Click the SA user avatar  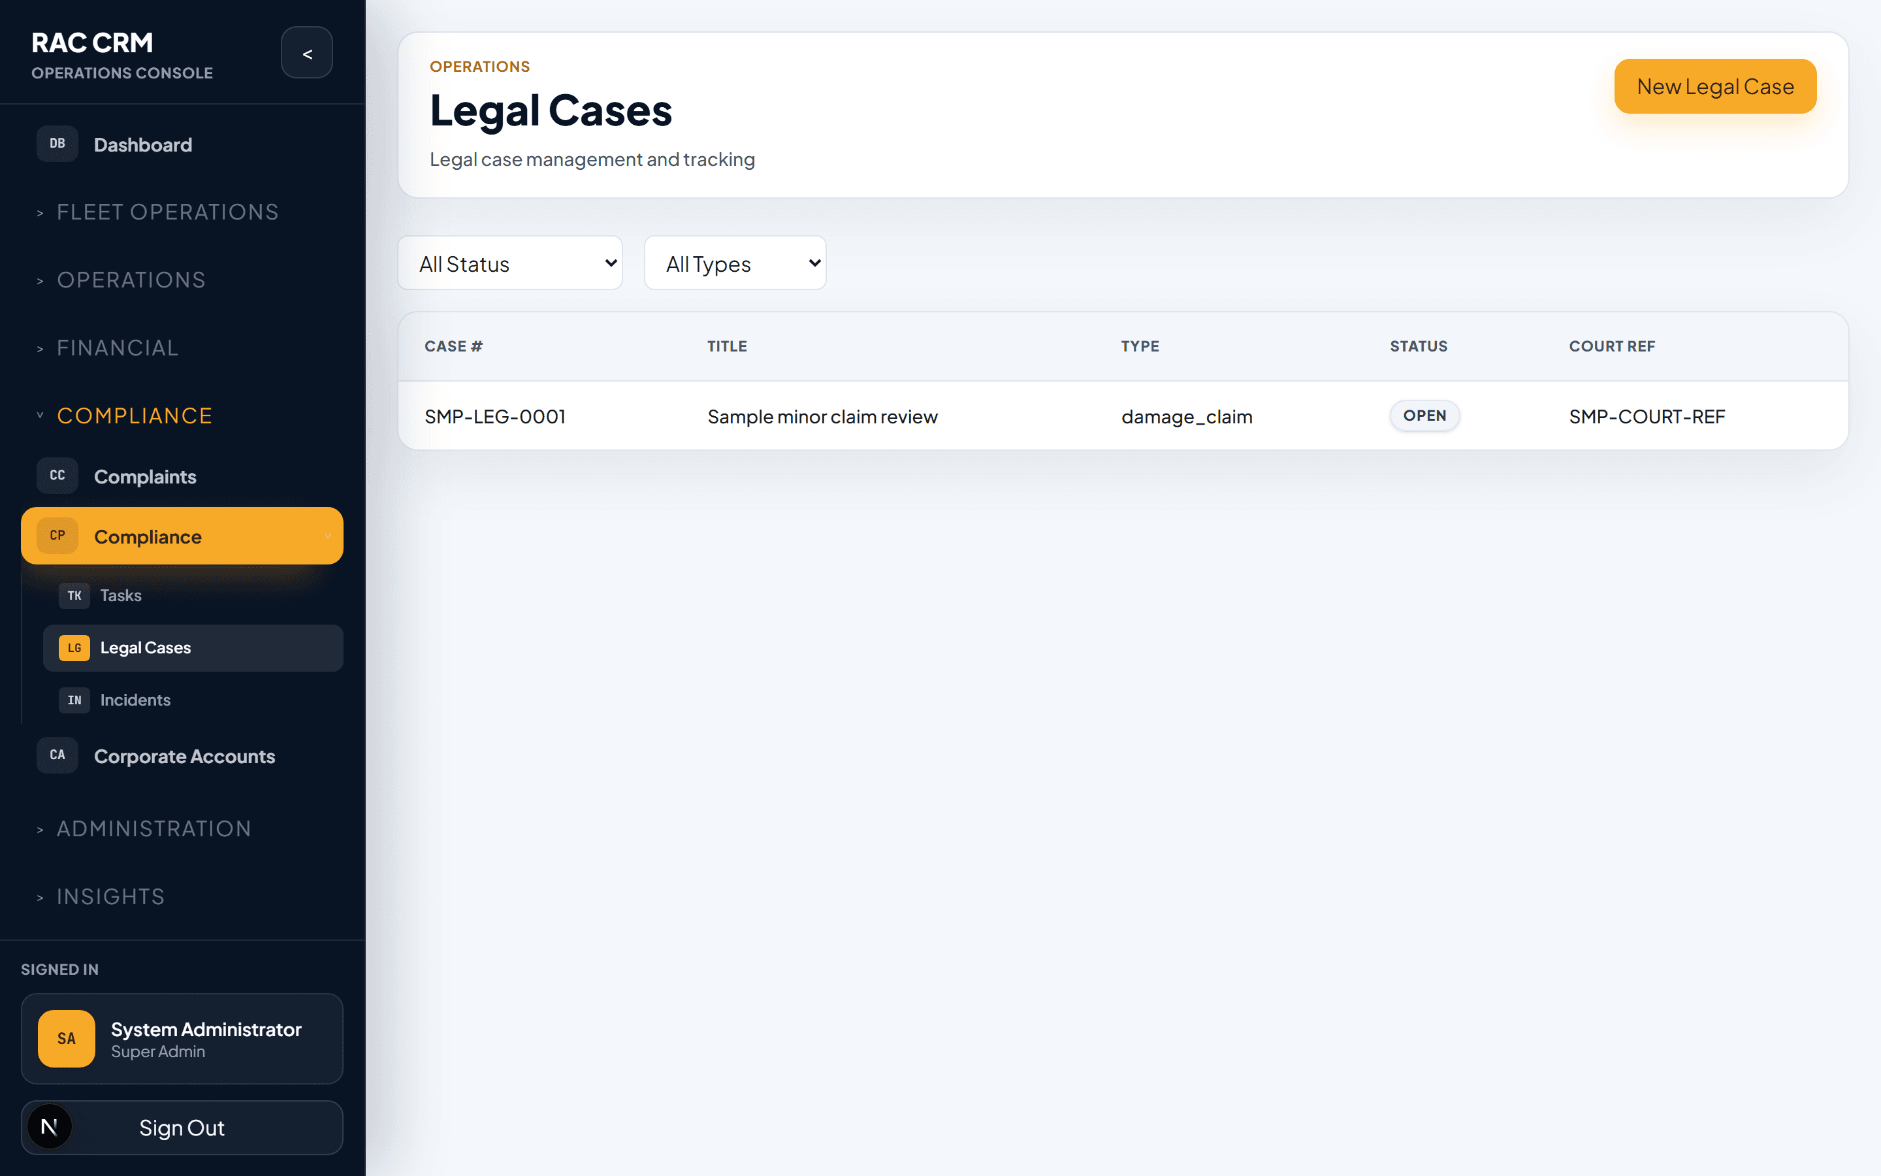tap(67, 1038)
